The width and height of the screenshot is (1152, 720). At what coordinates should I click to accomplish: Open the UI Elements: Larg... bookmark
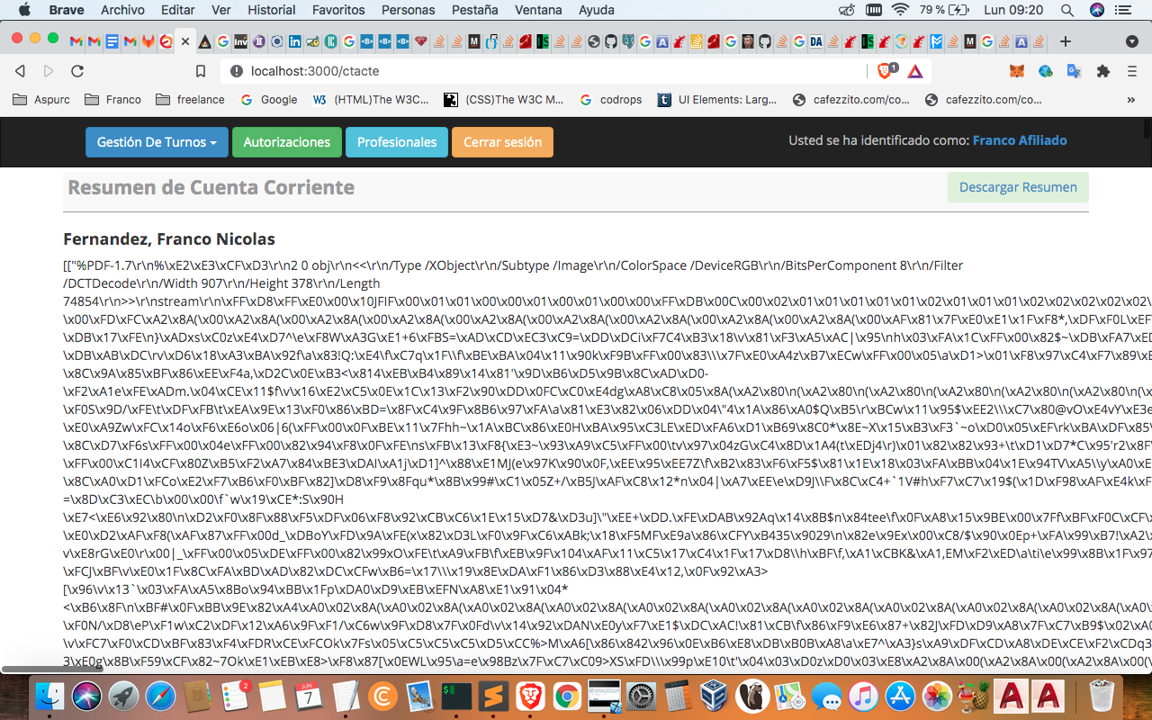[x=717, y=100]
